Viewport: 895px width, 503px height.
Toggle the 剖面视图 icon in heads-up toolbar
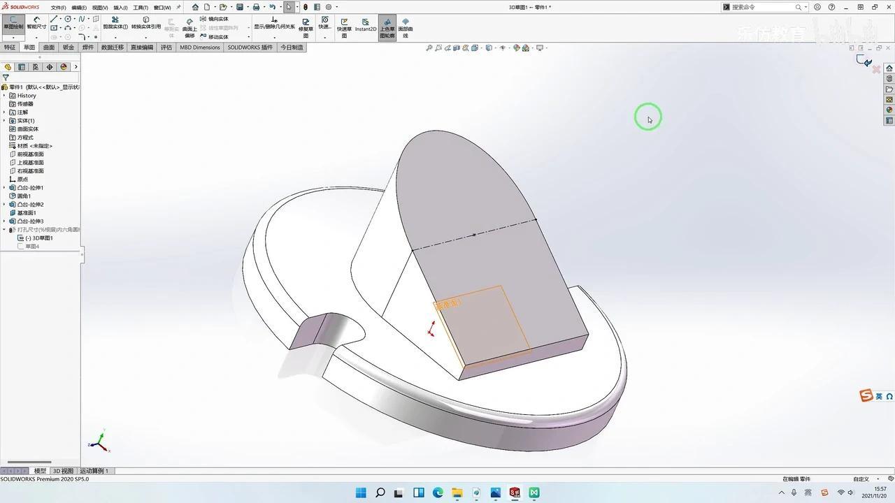pos(457,48)
